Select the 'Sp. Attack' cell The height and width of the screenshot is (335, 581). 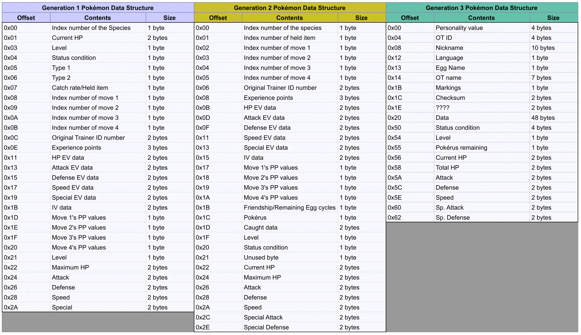482,208
